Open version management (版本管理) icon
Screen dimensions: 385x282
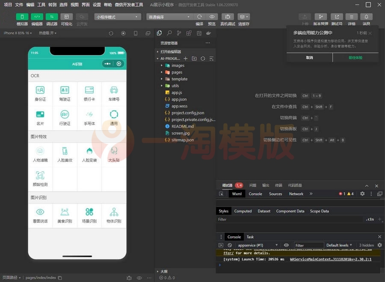coord(321,17)
